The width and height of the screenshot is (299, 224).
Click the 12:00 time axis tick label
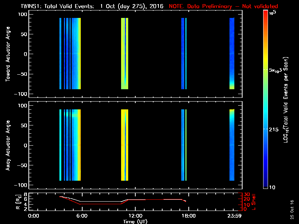click(x=136, y=216)
